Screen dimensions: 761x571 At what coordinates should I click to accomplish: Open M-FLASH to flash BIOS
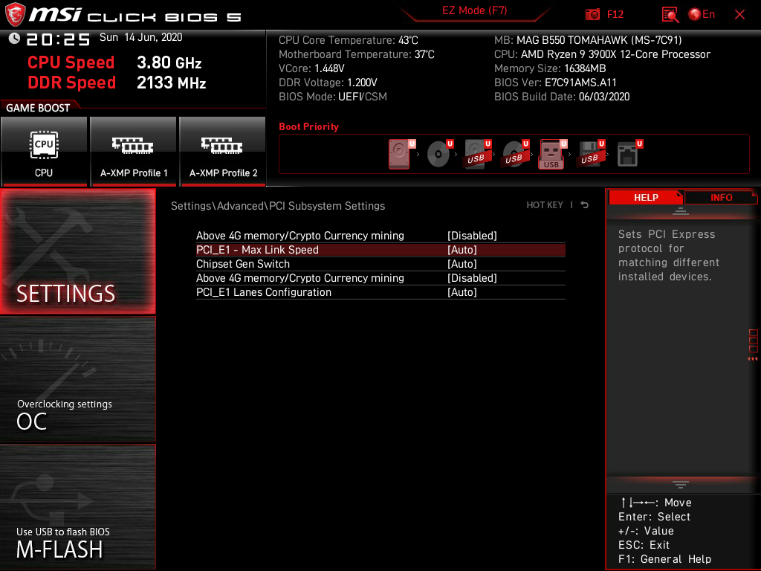tap(77, 507)
